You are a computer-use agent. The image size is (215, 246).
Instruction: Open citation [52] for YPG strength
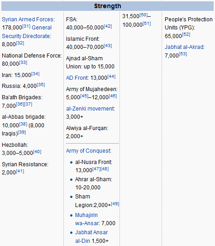[x=186, y=34]
